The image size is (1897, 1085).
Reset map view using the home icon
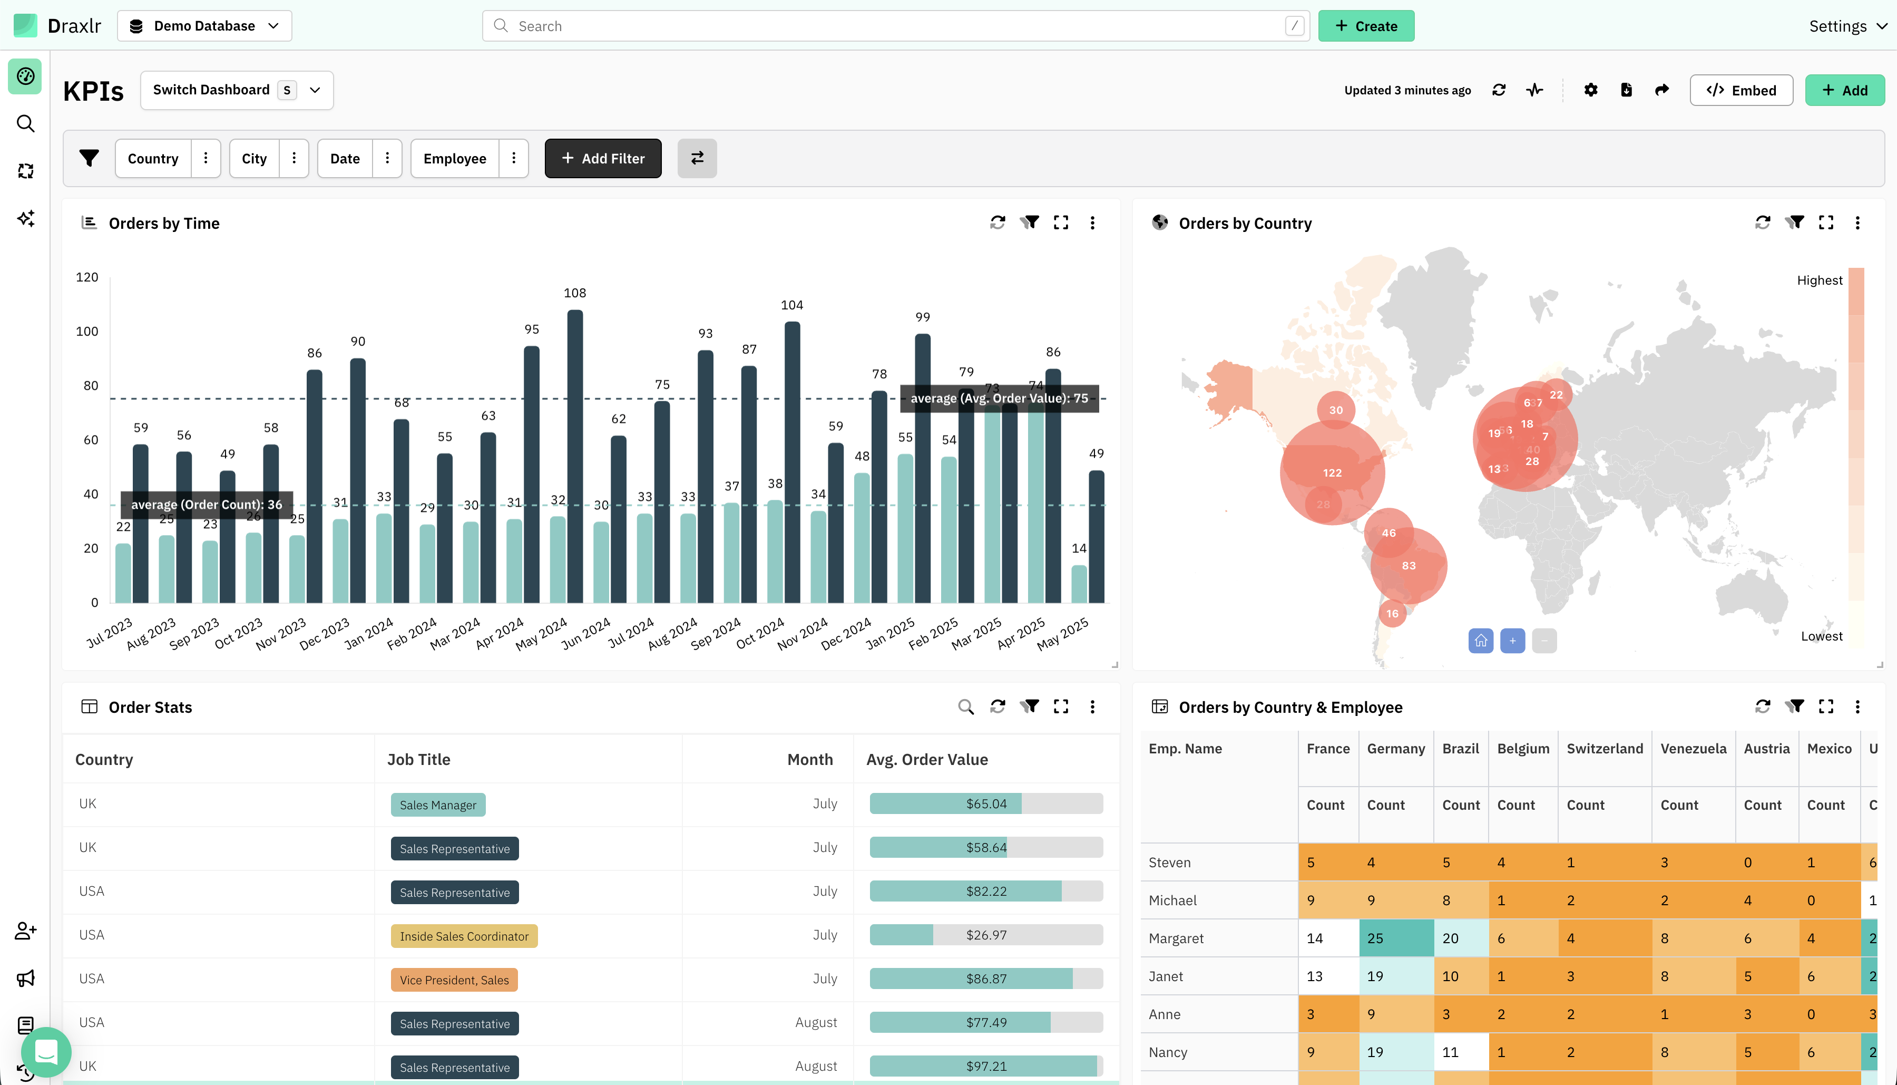(x=1481, y=640)
